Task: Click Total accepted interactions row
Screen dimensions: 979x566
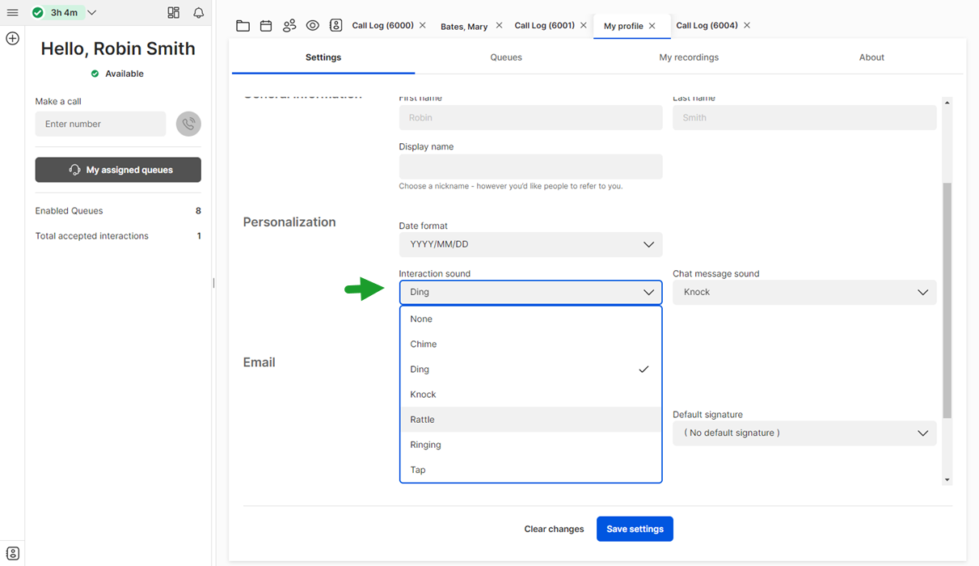Action: tap(118, 236)
